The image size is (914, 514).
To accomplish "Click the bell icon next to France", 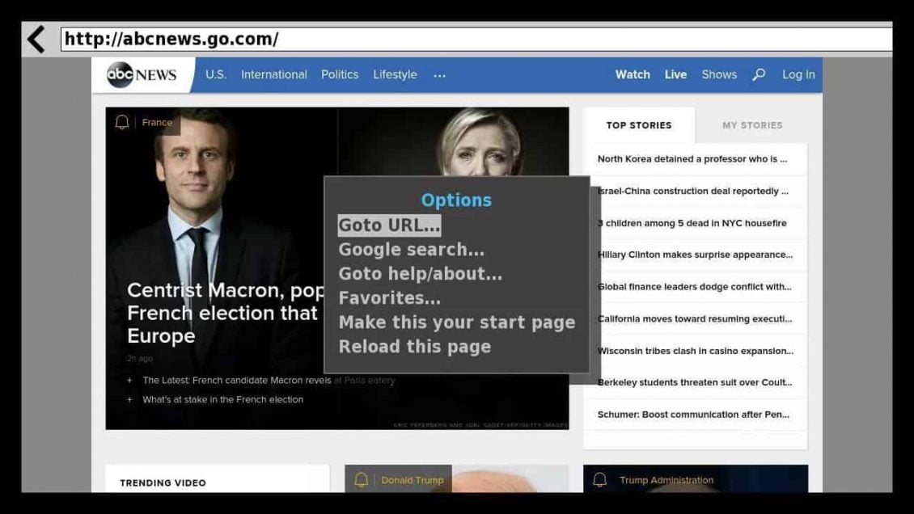I will coord(122,122).
